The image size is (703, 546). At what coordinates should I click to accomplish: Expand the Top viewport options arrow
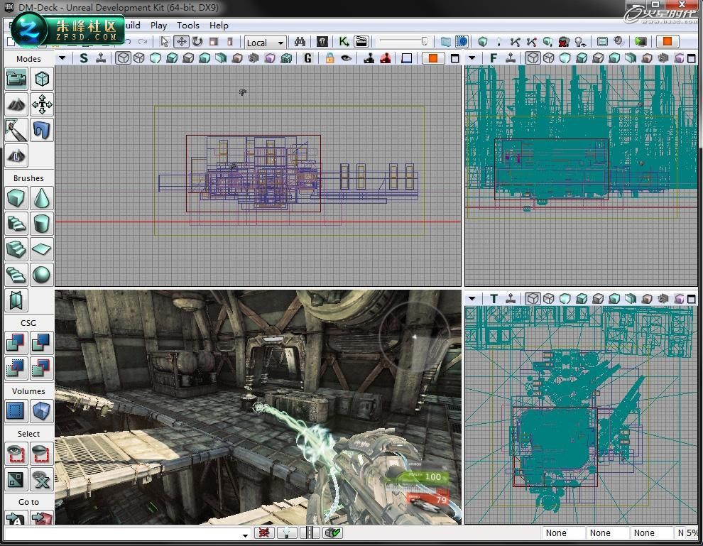tap(472, 298)
